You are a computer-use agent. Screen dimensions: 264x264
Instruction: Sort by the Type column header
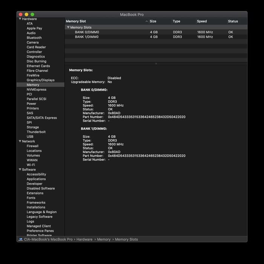pos(177,21)
